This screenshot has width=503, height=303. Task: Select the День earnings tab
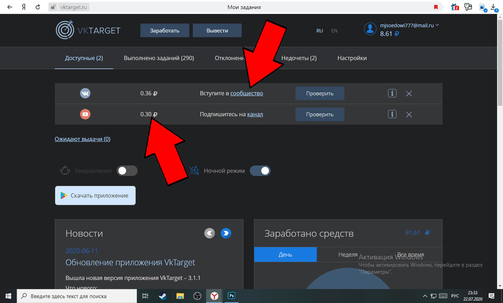click(x=285, y=254)
